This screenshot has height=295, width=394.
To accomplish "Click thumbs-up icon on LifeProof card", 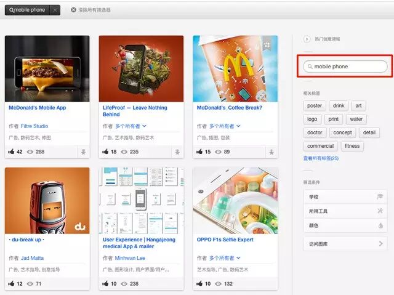I will (105, 152).
